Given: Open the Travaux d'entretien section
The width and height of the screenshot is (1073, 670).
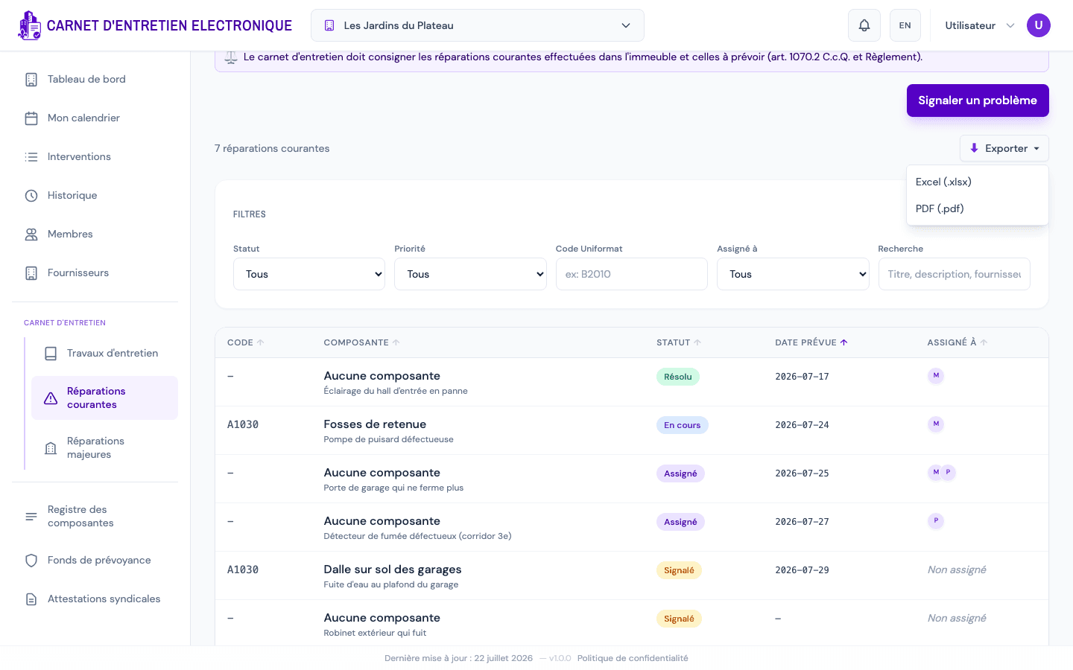Looking at the screenshot, I should click(x=104, y=354).
